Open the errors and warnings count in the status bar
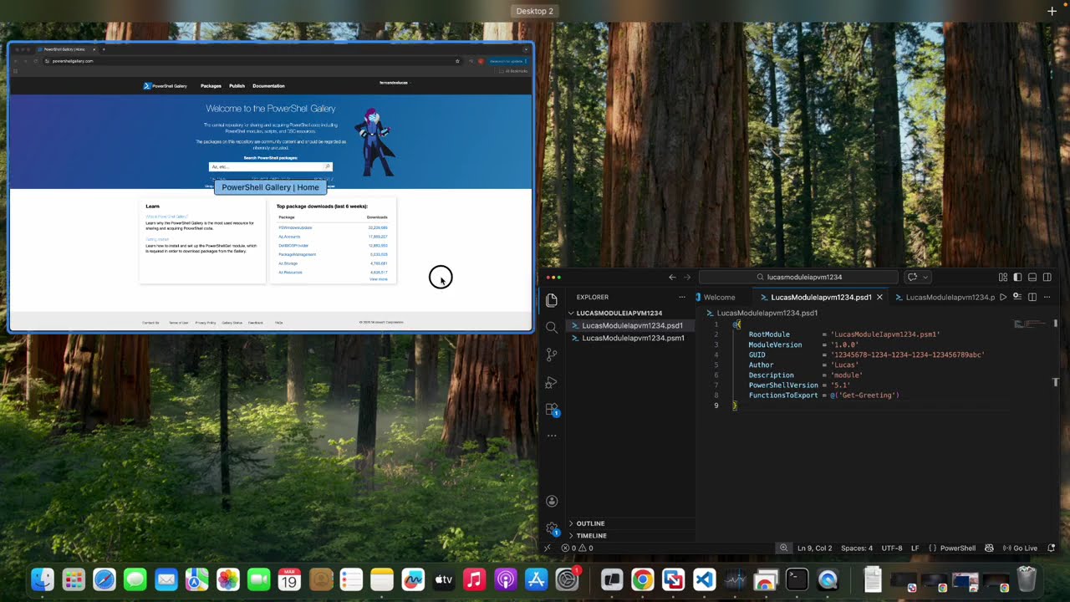Viewport: 1070px width, 602px height. 578,548
